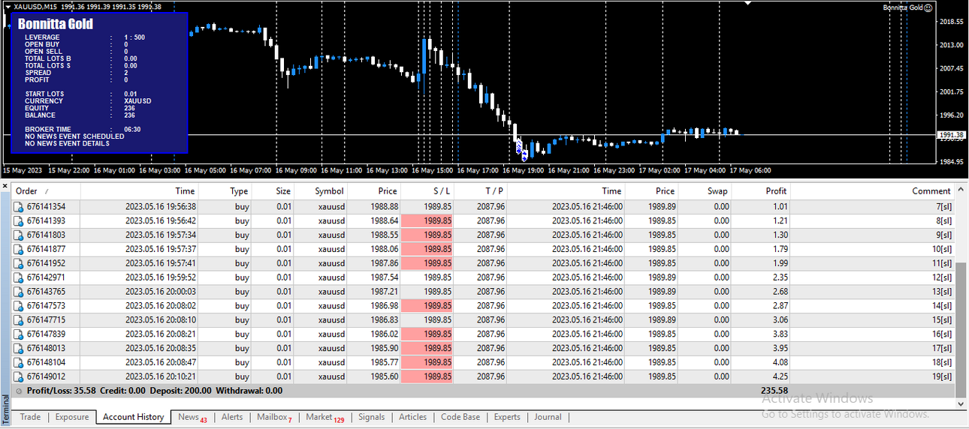Select the profit value 4.25

coord(780,376)
